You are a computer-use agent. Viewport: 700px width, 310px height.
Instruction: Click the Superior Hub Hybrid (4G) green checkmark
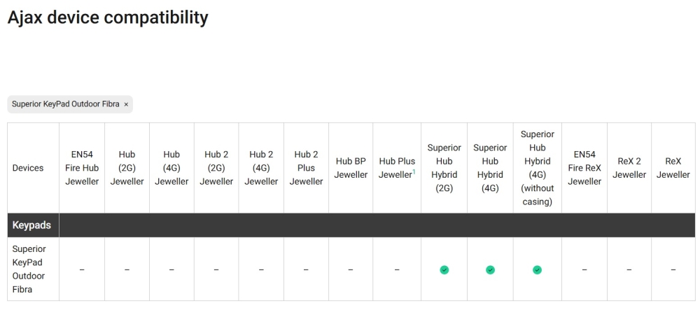click(x=490, y=269)
